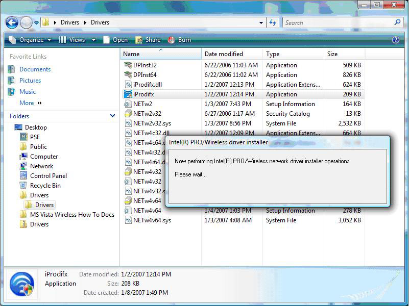Select Recycle Bin in folder tree
The width and height of the screenshot is (409, 306).
[45, 186]
